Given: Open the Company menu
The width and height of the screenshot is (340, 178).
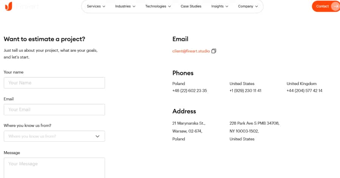Looking at the screenshot, I should [248, 6].
